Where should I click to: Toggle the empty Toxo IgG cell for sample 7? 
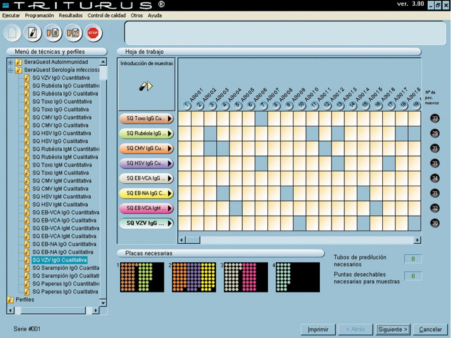[262, 119]
